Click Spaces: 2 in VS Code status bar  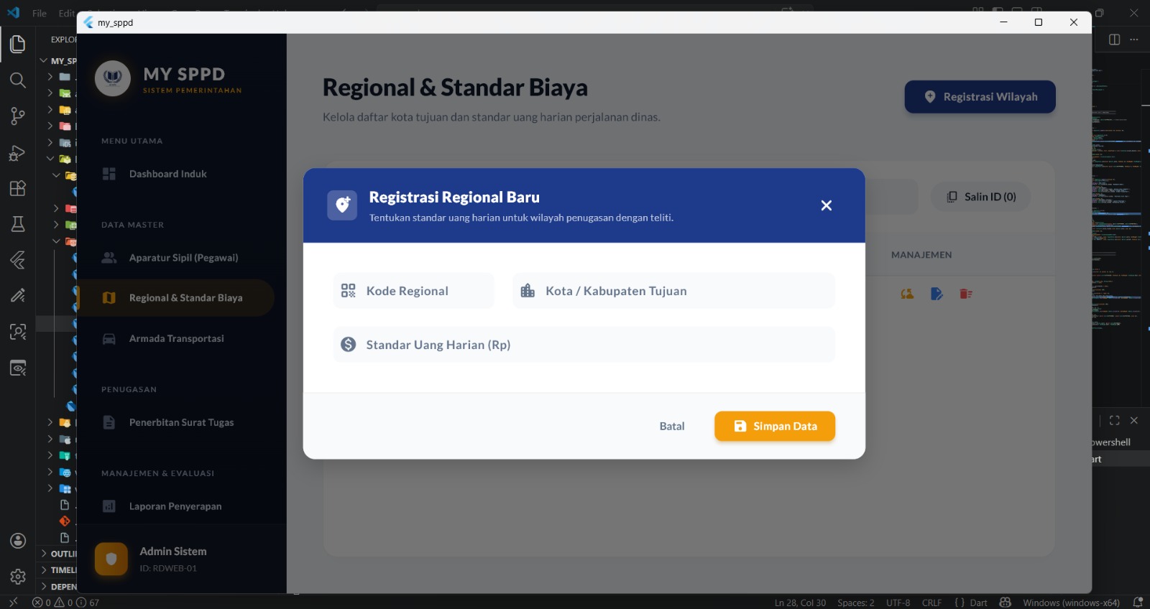click(x=855, y=603)
